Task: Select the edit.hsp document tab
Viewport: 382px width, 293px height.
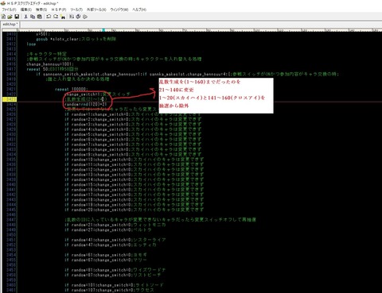Action: [x=10, y=24]
